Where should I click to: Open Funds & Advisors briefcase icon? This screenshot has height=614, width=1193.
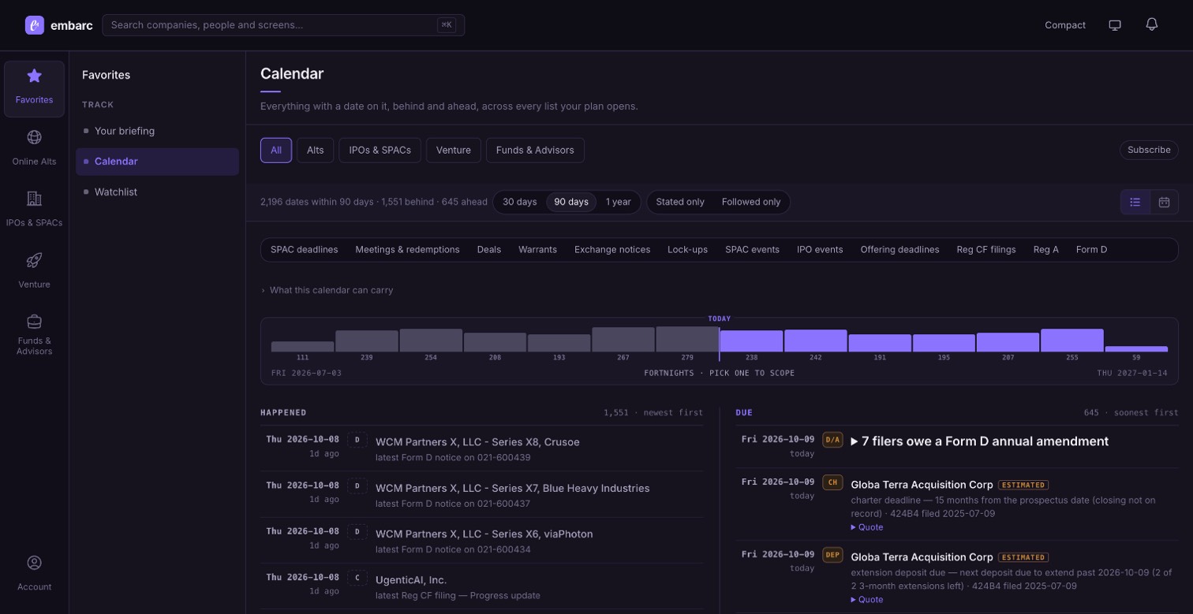[34, 322]
